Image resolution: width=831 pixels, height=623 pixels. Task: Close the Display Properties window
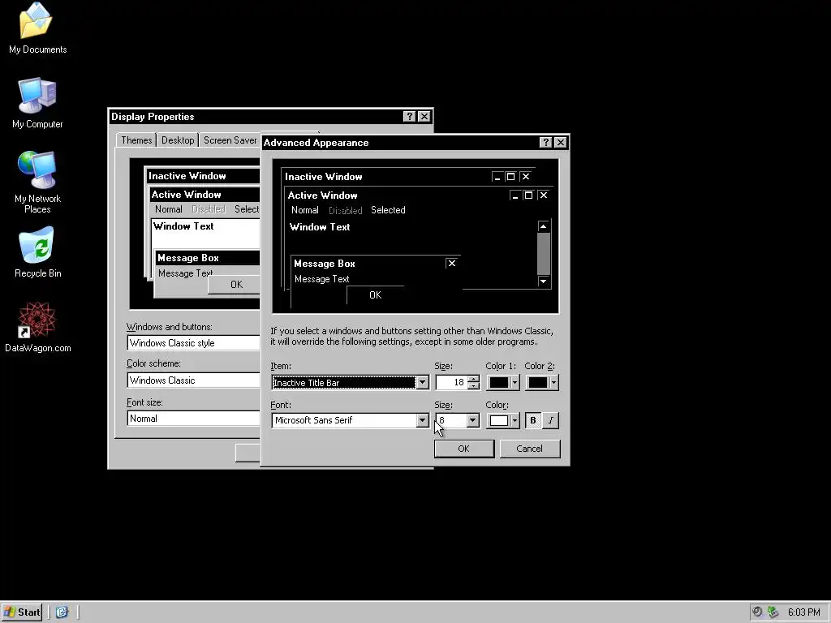click(x=424, y=117)
